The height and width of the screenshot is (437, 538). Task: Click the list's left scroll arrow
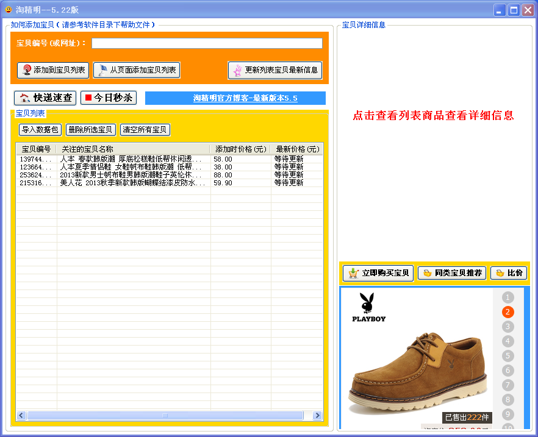pos(21,416)
